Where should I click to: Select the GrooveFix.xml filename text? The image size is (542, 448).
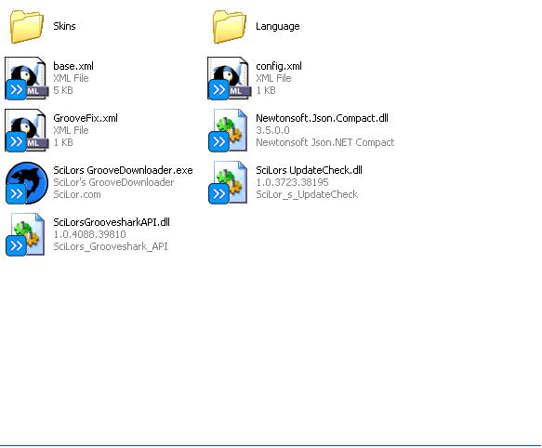[86, 118]
